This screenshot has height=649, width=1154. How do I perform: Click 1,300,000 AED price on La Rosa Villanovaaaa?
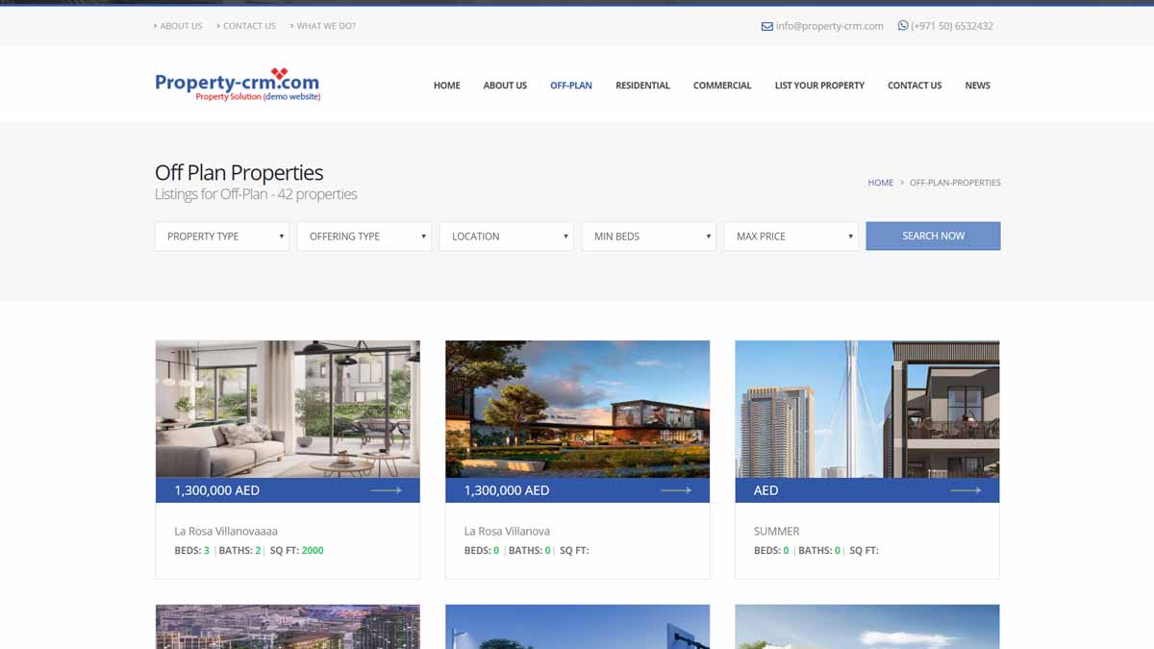click(x=217, y=490)
